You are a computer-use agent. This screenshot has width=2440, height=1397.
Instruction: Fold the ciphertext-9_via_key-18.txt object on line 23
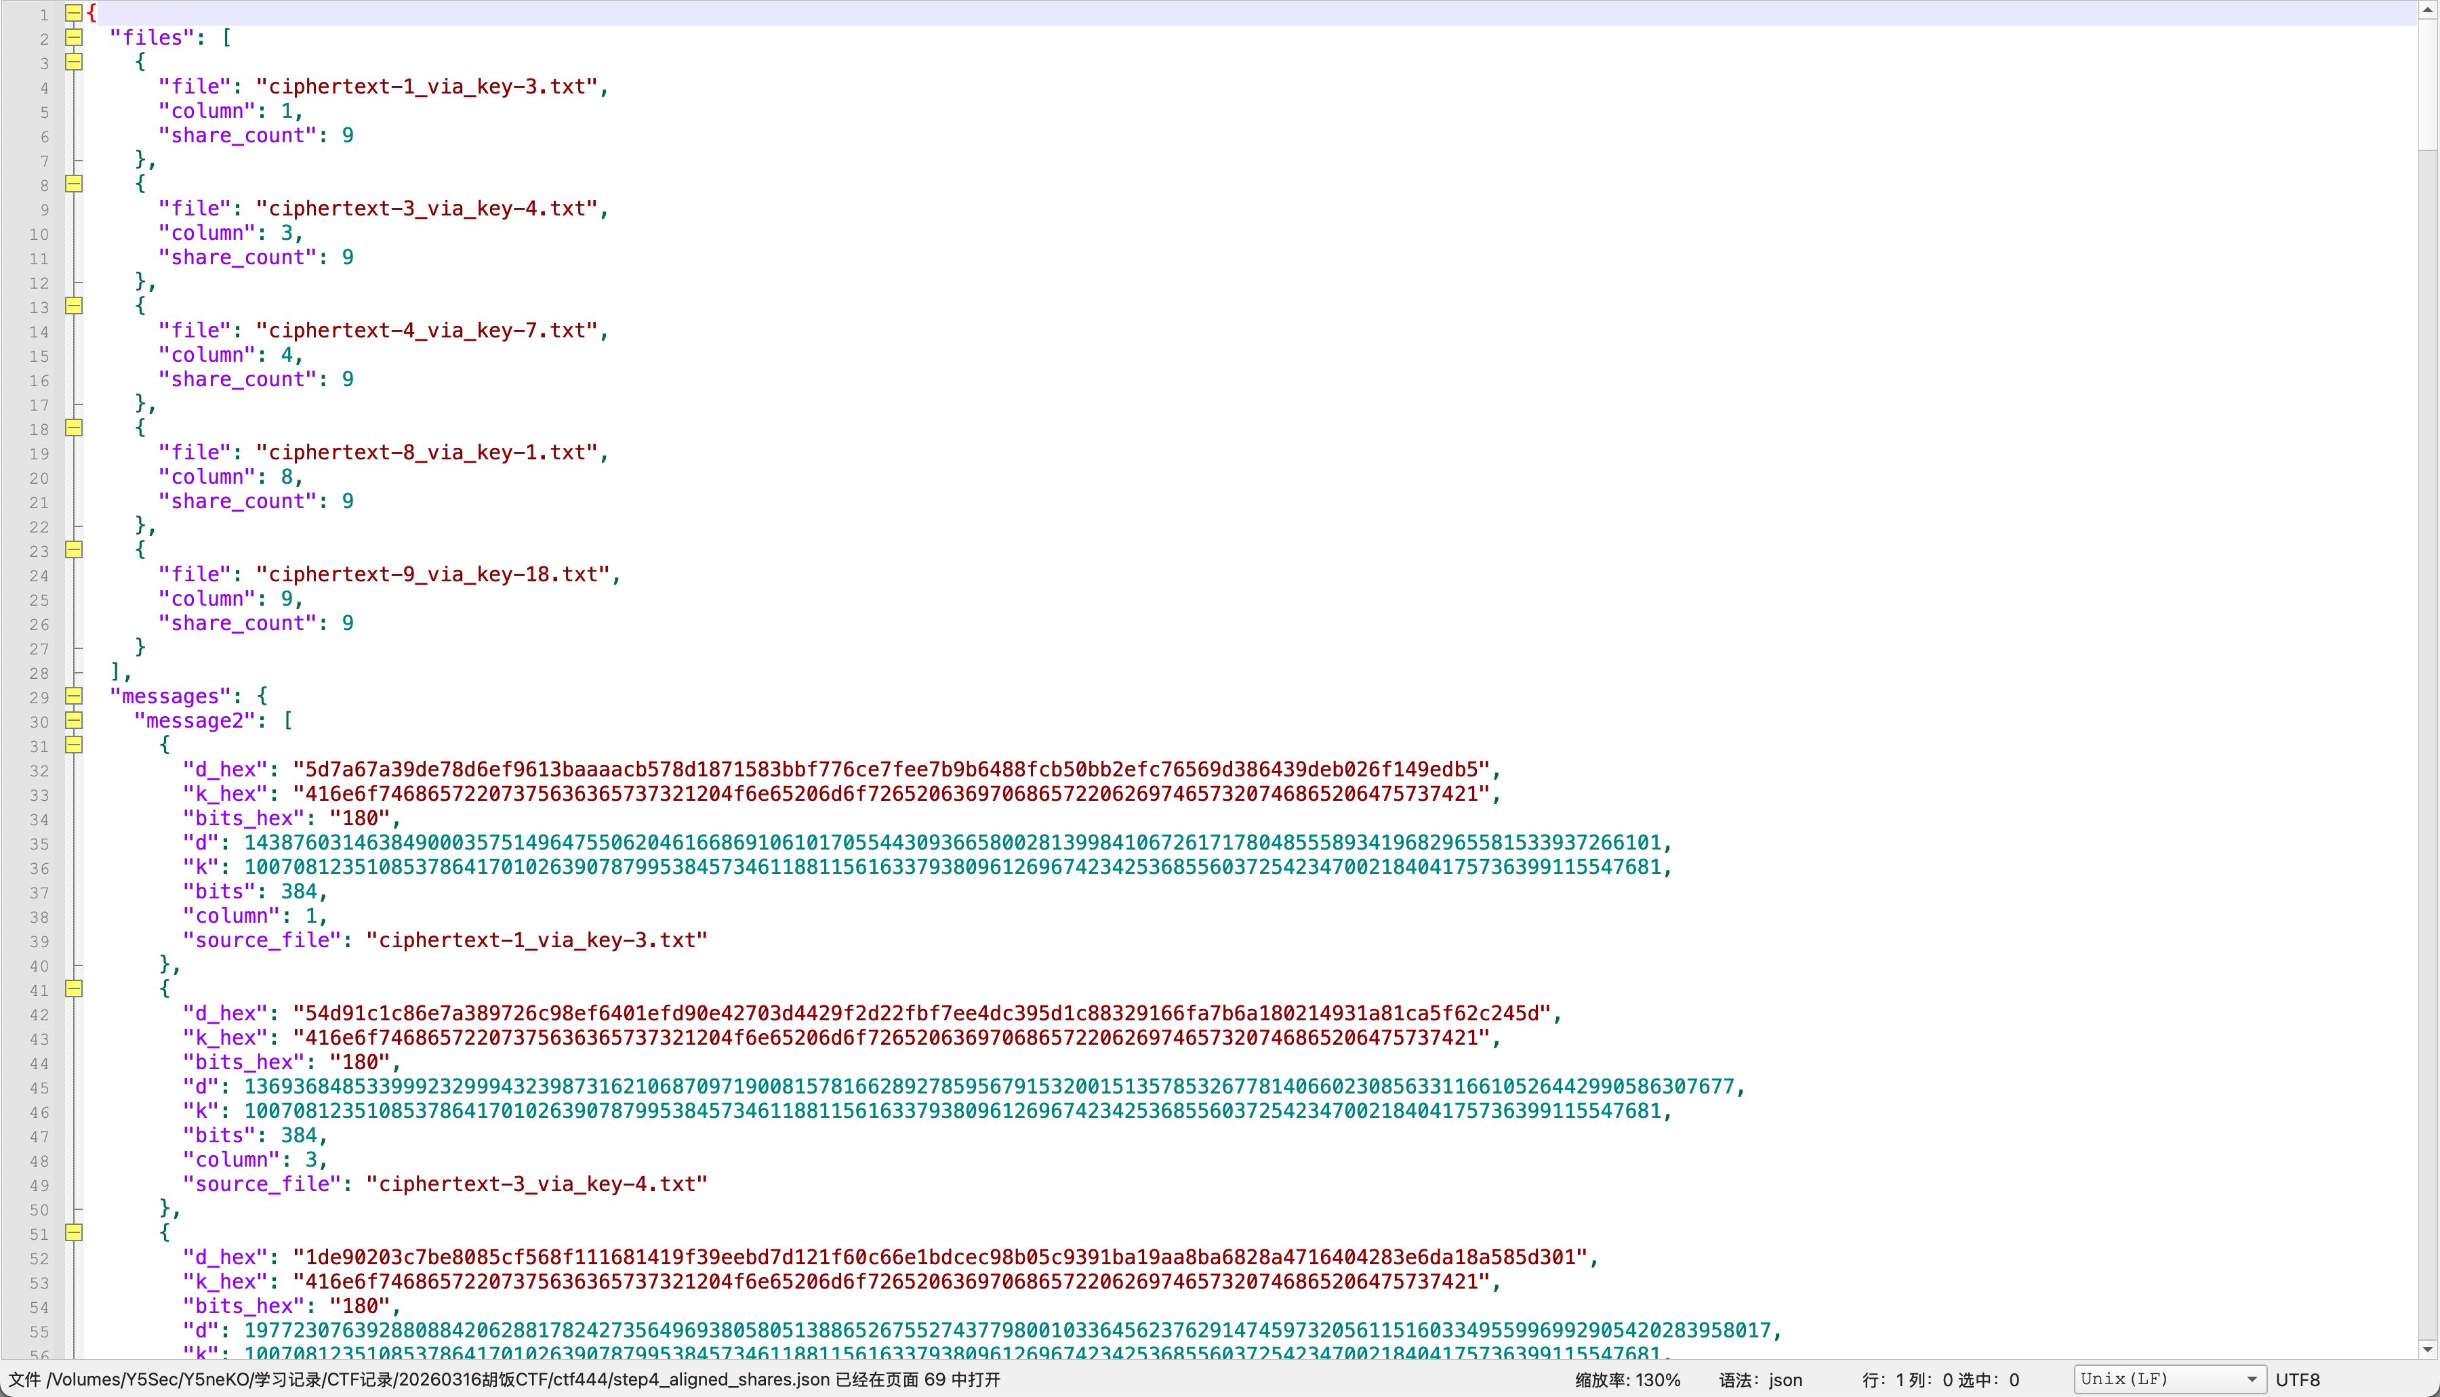click(x=74, y=549)
